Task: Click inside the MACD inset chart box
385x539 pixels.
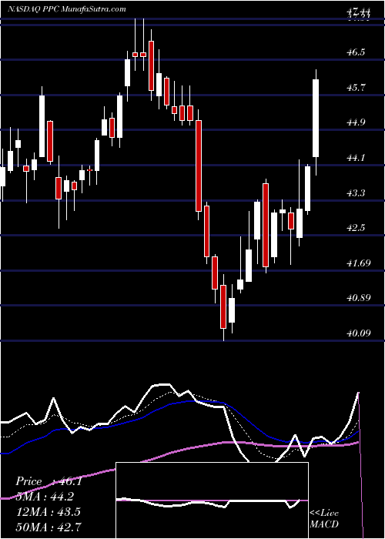Action: (212, 500)
